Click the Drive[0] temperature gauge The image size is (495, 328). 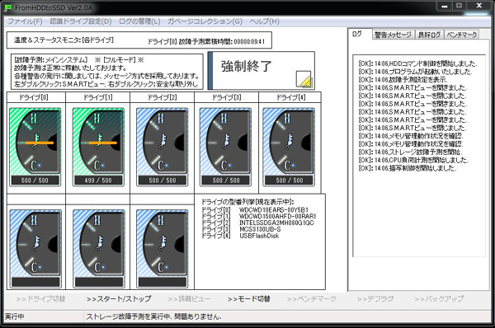[x=35, y=147]
